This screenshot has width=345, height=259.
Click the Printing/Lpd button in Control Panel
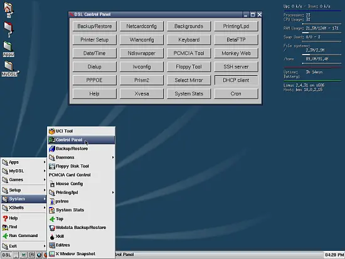click(x=236, y=26)
